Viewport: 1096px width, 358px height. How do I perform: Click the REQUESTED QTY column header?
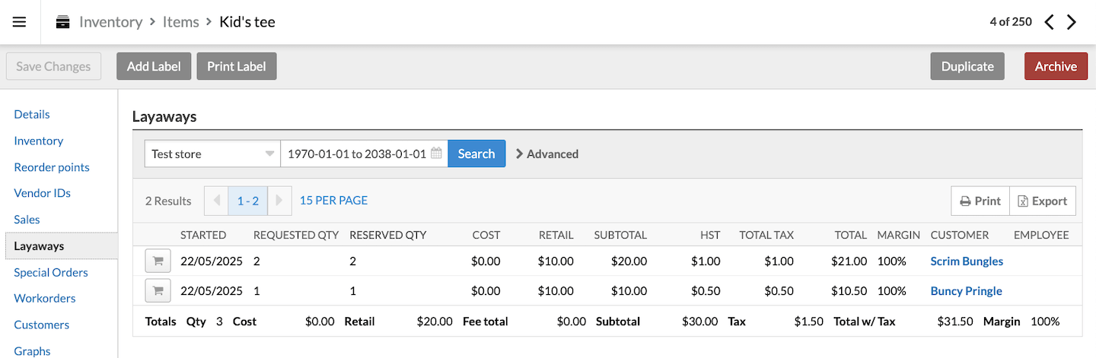click(296, 235)
